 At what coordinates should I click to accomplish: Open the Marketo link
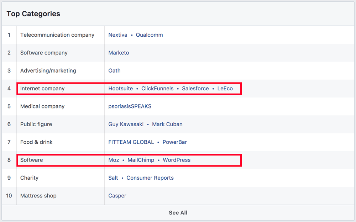tap(119, 53)
